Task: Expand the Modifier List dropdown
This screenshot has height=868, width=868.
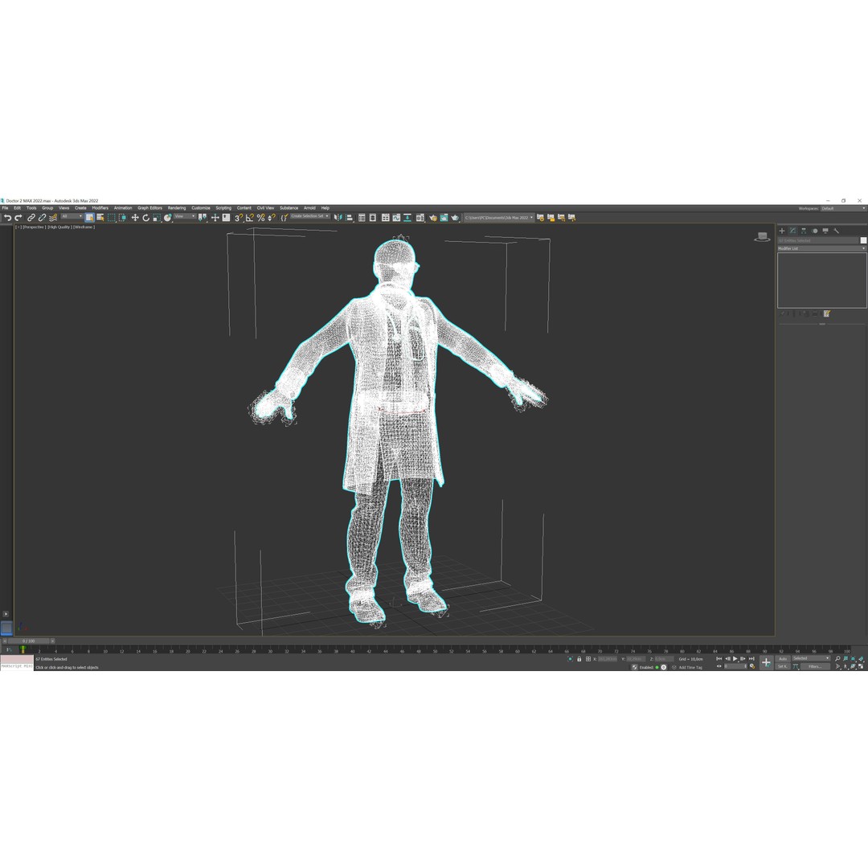Action: (822, 248)
